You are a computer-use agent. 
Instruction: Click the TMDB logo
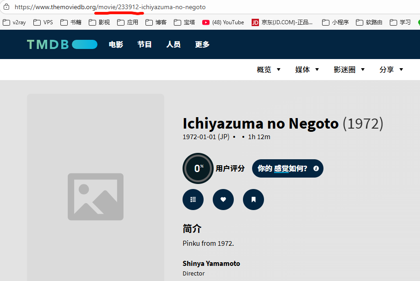(62, 44)
